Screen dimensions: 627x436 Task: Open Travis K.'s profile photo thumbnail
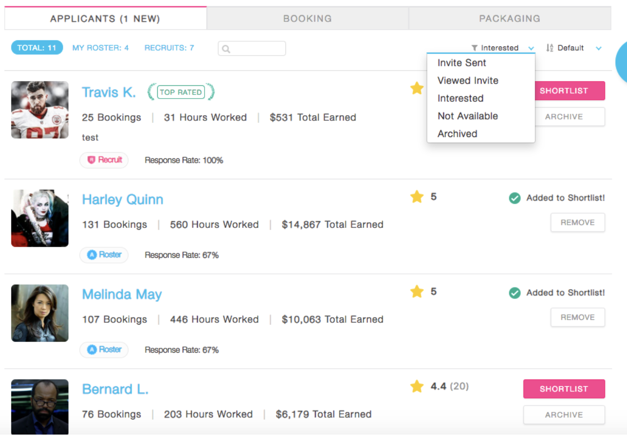(40, 110)
